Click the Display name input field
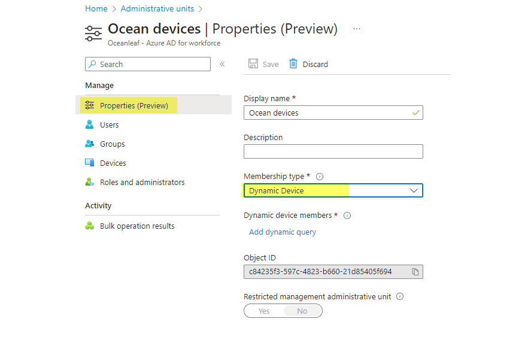 click(x=333, y=113)
